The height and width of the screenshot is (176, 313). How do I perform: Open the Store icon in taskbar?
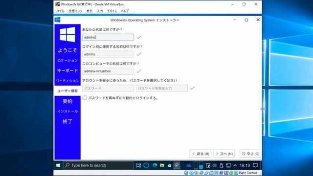coord(169,165)
